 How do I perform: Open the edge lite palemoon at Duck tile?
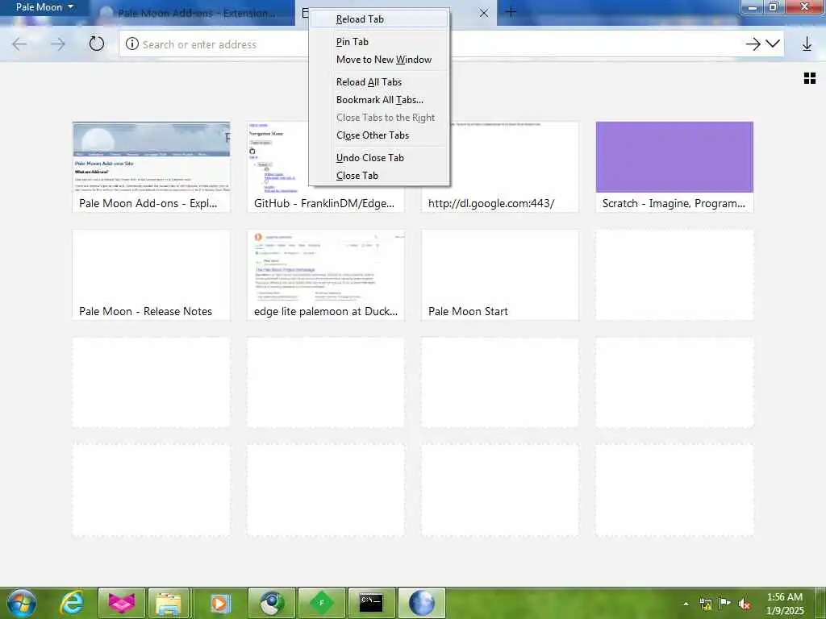point(326,276)
